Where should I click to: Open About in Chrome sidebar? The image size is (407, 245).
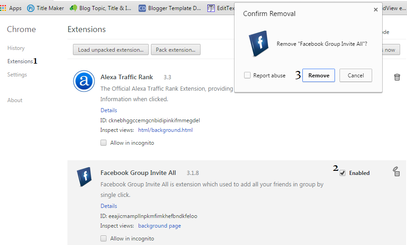[x=15, y=100]
